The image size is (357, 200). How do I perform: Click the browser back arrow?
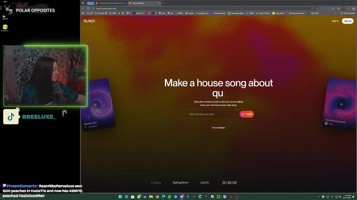coord(83,9)
